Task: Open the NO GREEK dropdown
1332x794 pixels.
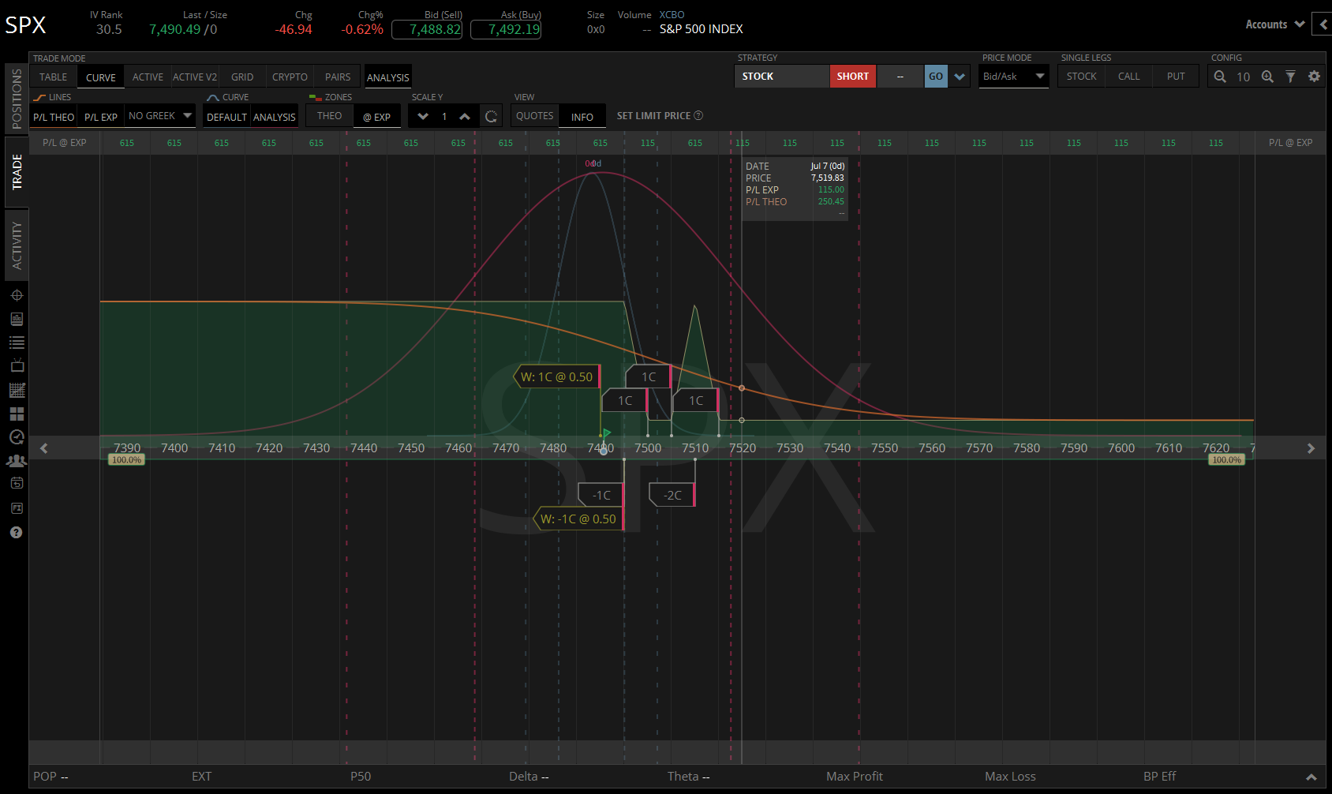Action: point(160,116)
